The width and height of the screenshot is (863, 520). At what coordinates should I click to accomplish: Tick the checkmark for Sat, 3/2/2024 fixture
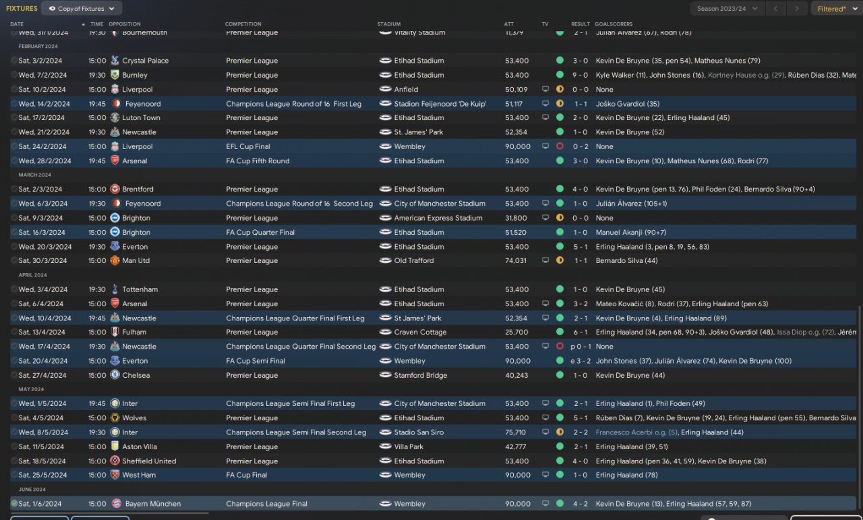13,61
